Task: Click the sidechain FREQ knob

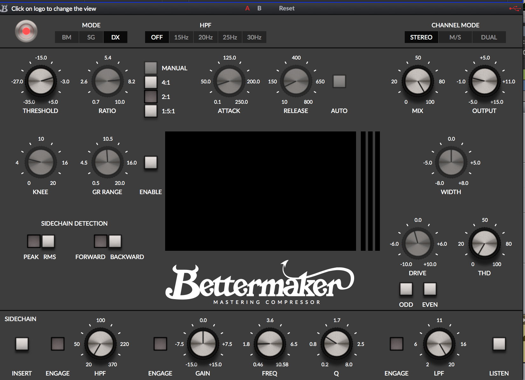Action: [270, 344]
